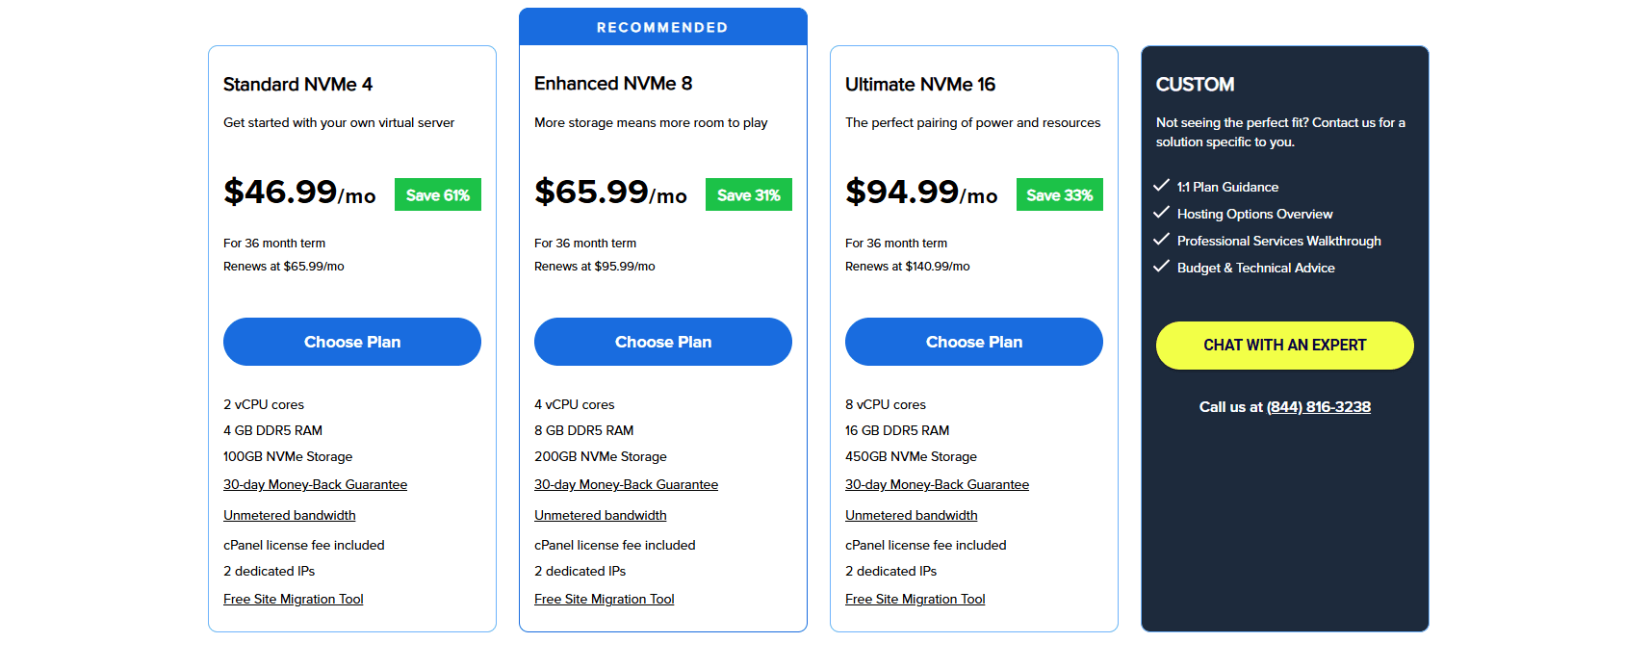This screenshot has width=1650, height=668.
Task: Open Standard plan Unmetered bandwidth link
Action: click(290, 516)
